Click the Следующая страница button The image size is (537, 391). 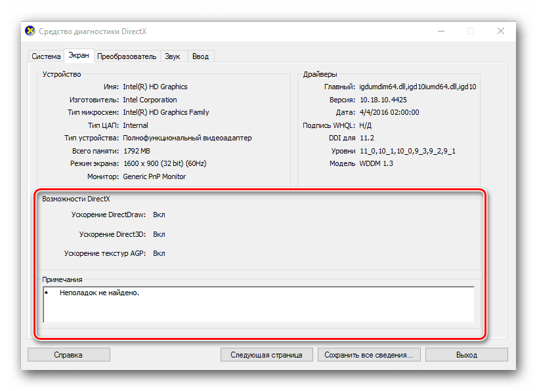click(267, 355)
